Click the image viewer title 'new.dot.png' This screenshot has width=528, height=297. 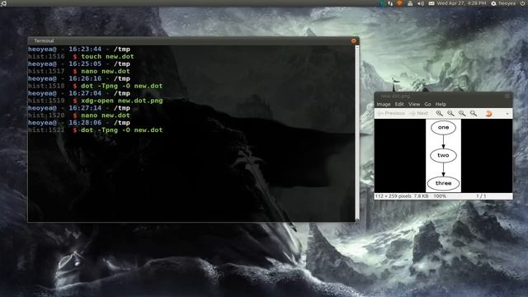tap(395, 96)
